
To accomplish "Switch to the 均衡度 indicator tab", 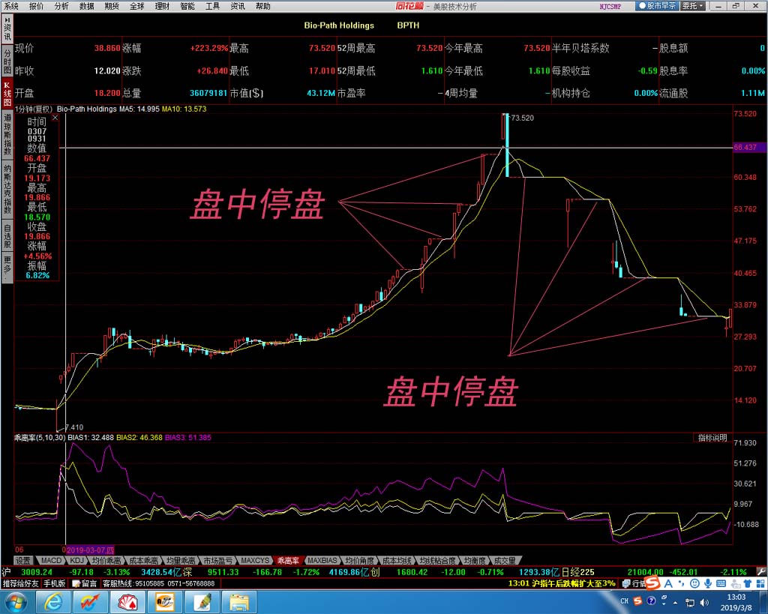I will pos(475,561).
